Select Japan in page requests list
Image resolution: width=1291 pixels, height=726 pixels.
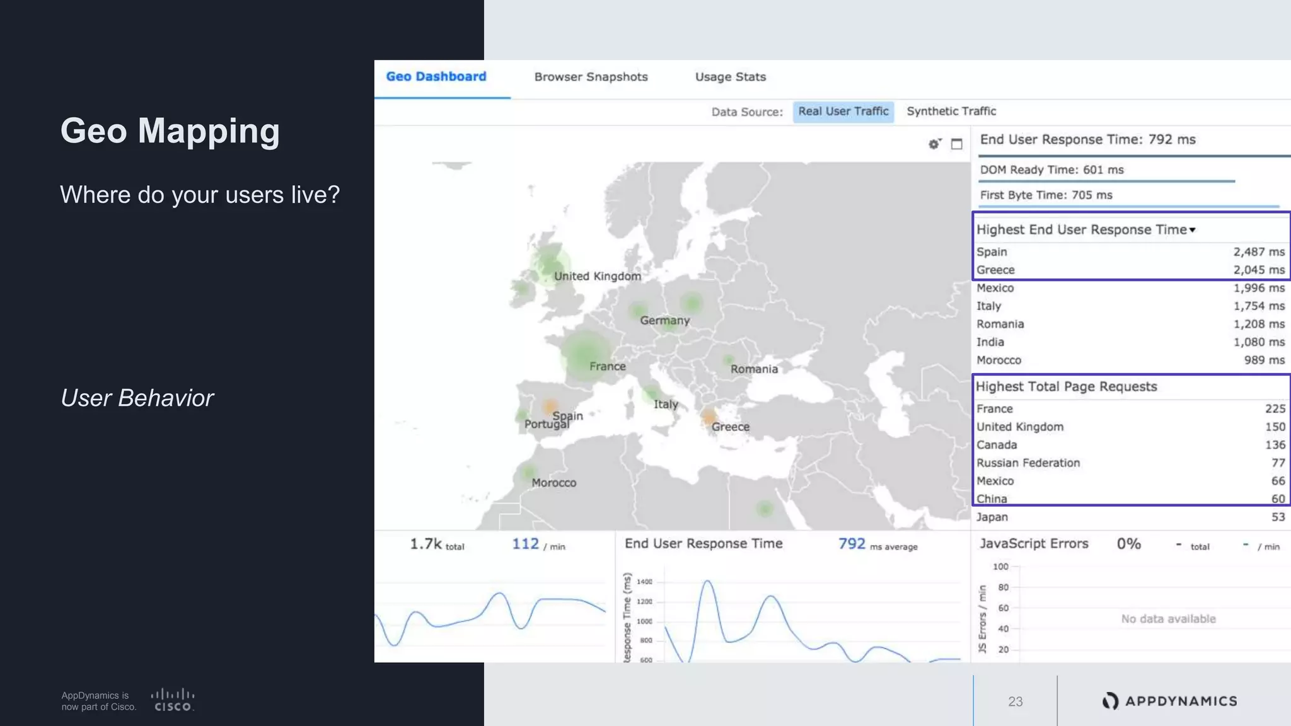[x=1130, y=517]
